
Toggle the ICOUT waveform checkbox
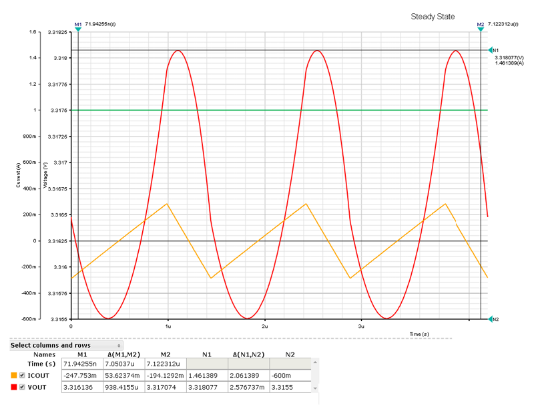[x=22, y=375]
